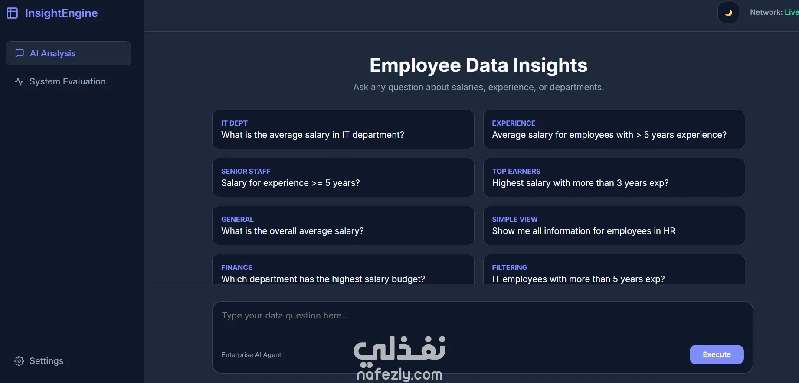Click the Network Live status indicator
The height and width of the screenshot is (383, 799).
tap(774, 12)
